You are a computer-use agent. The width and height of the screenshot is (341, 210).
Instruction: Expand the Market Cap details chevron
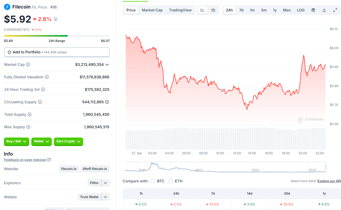[x=107, y=65]
